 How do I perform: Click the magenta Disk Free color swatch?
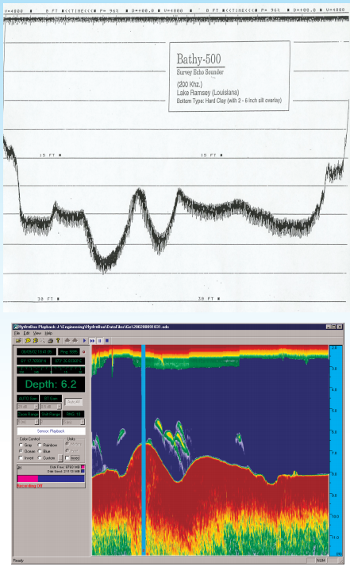click(83, 467)
